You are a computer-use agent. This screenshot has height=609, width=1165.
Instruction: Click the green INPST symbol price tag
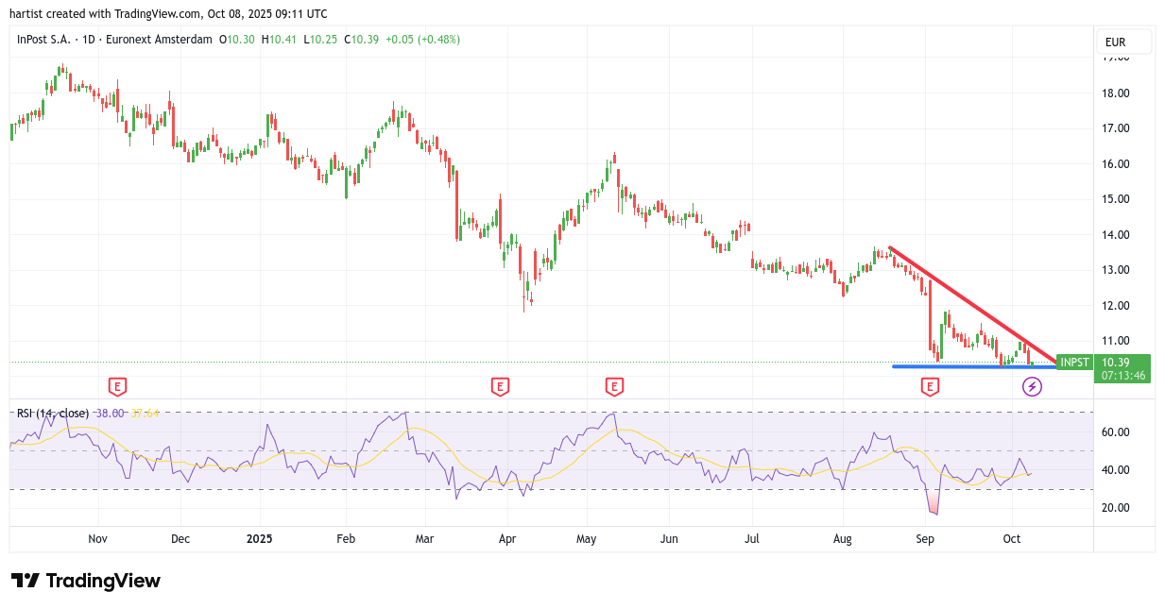tap(1074, 363)
